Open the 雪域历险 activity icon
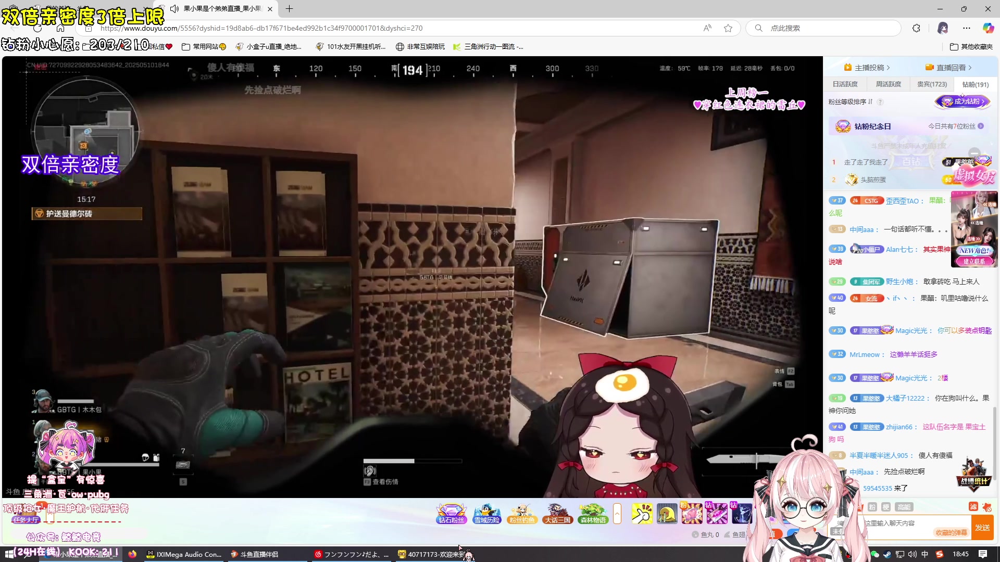 point(486,514)
